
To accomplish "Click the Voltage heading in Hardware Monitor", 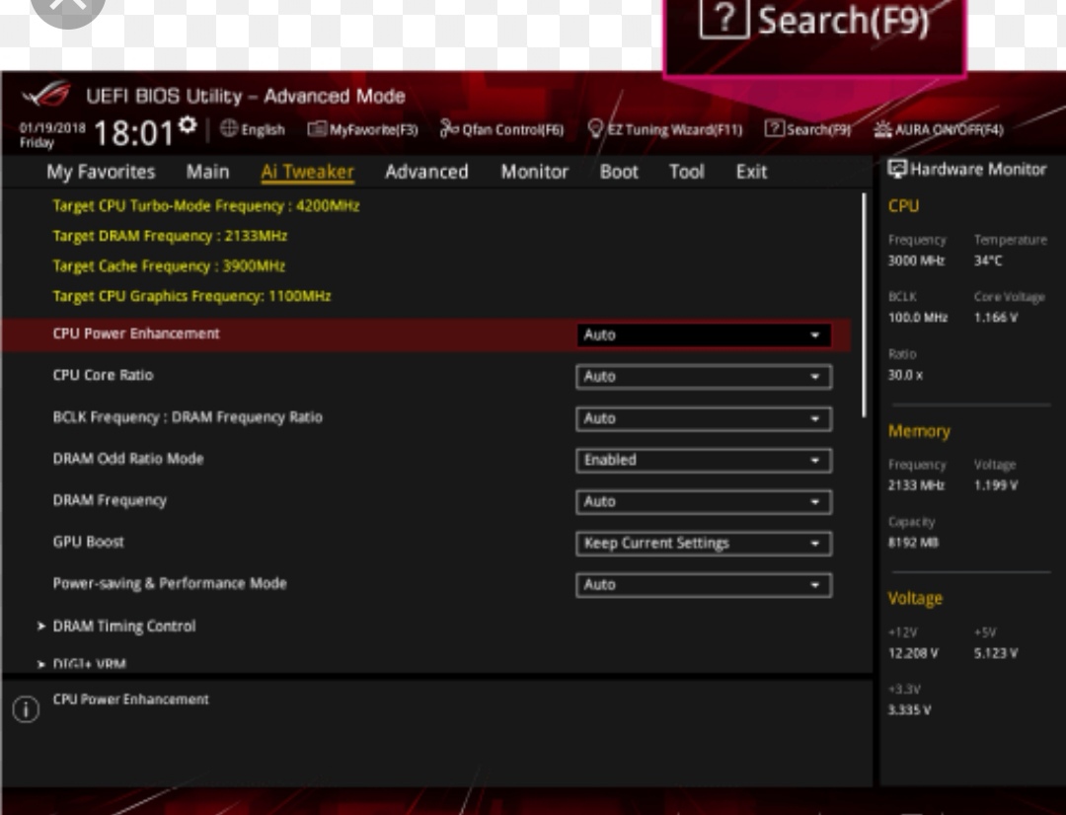I will tap(915, 598).
